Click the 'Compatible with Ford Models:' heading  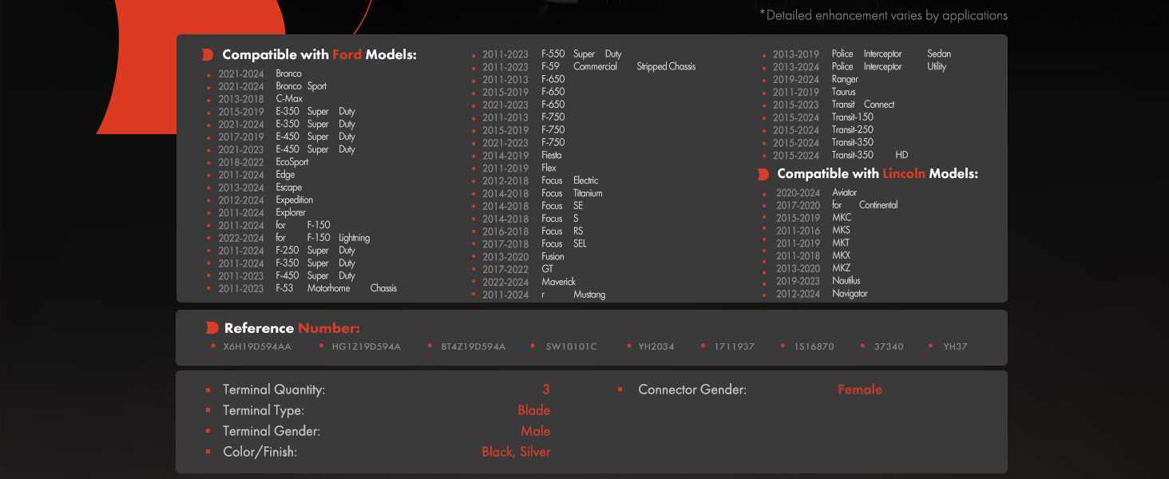click(x=319, y=54)
